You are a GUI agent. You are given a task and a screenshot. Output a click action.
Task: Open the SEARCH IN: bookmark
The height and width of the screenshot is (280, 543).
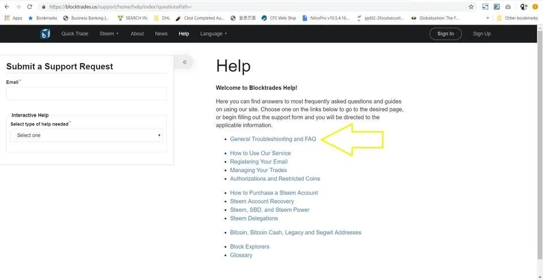(133, 18)
